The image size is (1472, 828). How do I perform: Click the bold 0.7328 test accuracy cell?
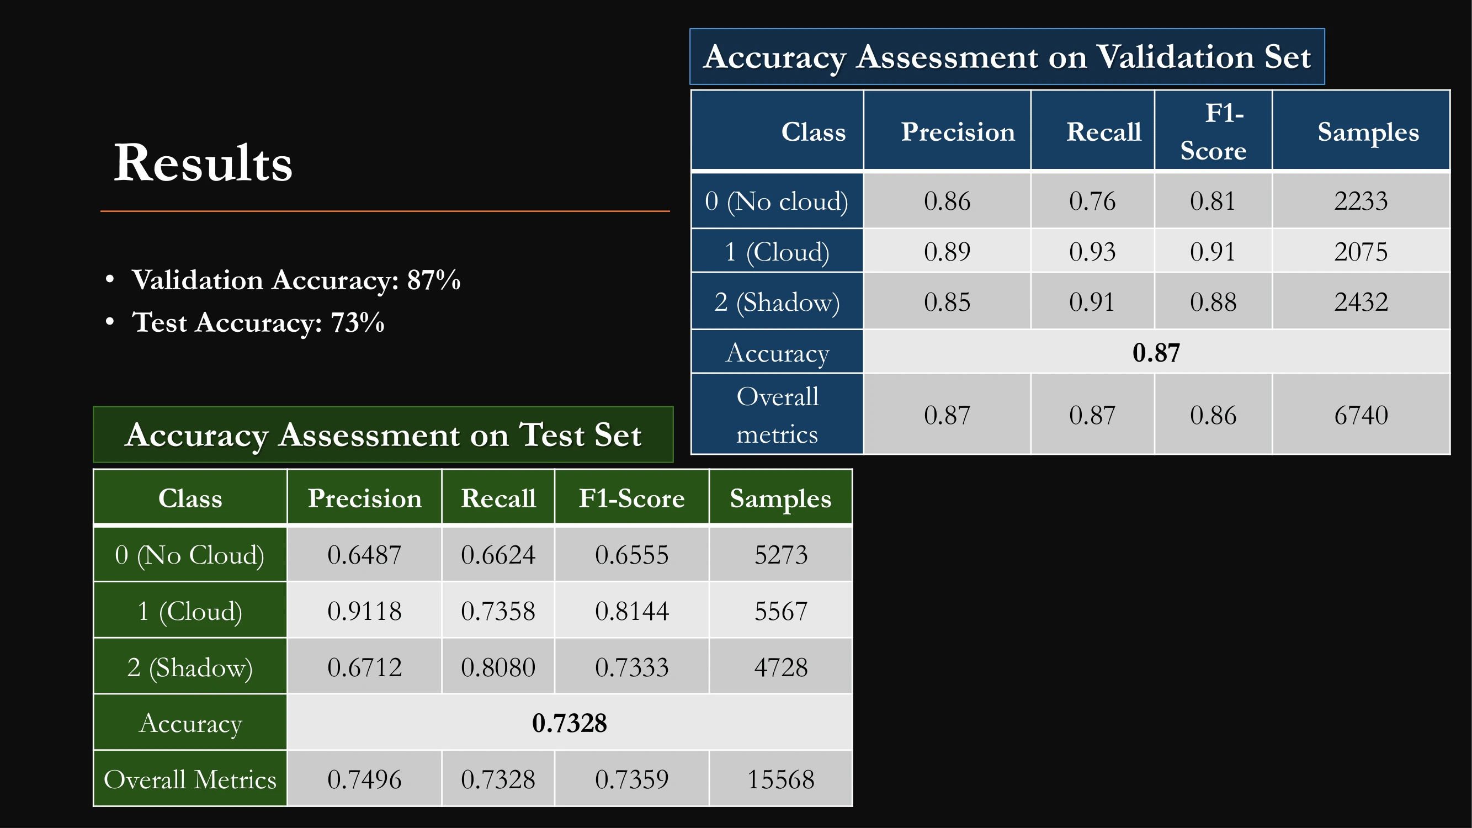point(569,724)
